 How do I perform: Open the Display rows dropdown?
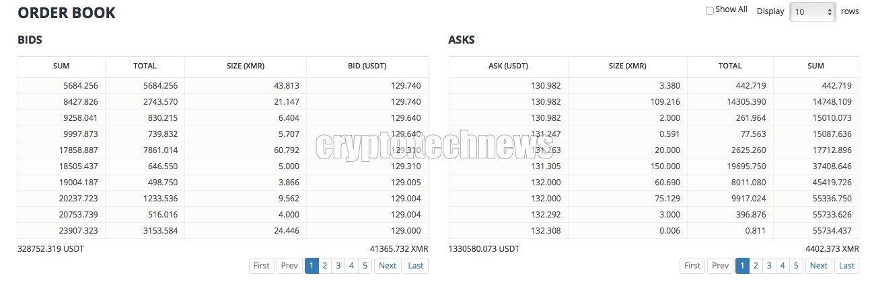coord(813,11)
